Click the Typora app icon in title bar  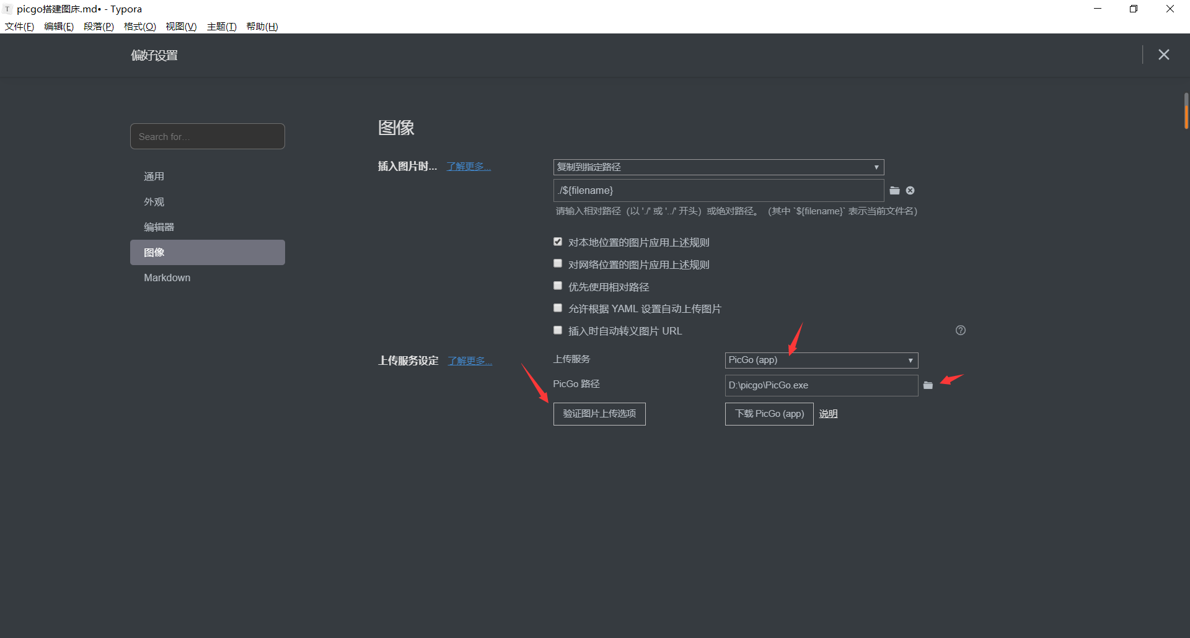pyautogui.click(x=7, y=9)
